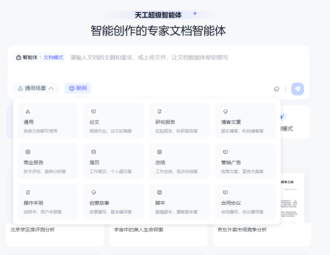
Task: Collapse the 通用场景 dropdown
Action: click(x=51, y=88)
